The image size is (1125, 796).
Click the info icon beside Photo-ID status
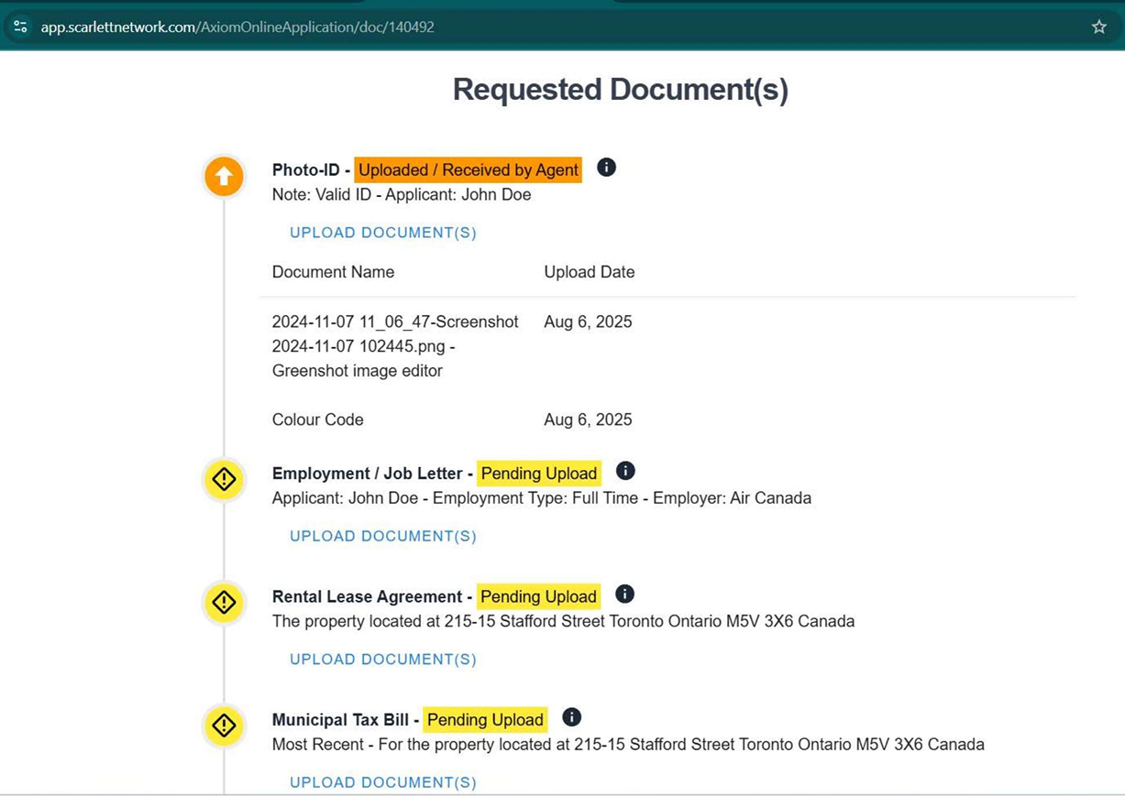tap(606, 168)
